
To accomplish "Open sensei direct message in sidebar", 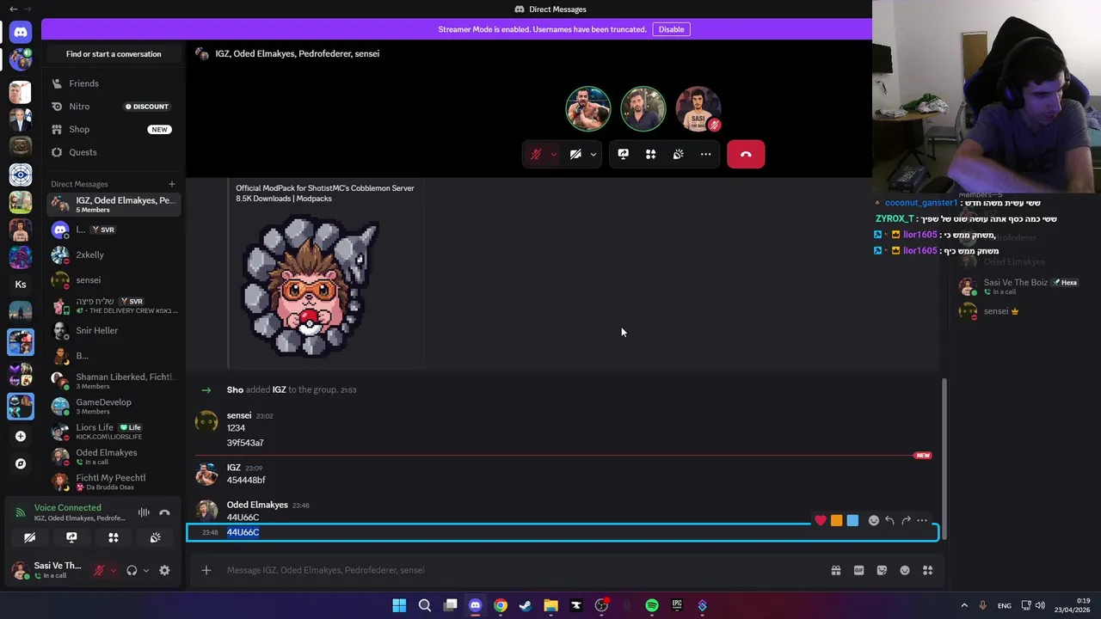I will [114, 280].
